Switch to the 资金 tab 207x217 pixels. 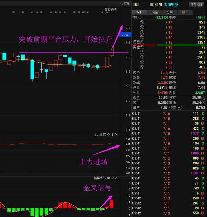pos(155,12)
